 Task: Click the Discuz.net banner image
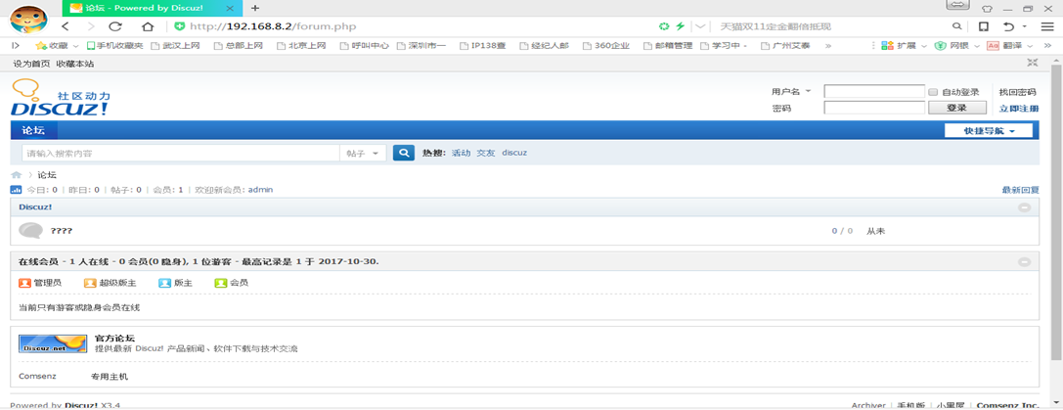(x=53, y=343)
